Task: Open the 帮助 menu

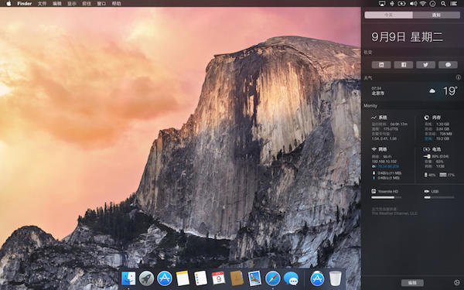Action: click(116, 4)
